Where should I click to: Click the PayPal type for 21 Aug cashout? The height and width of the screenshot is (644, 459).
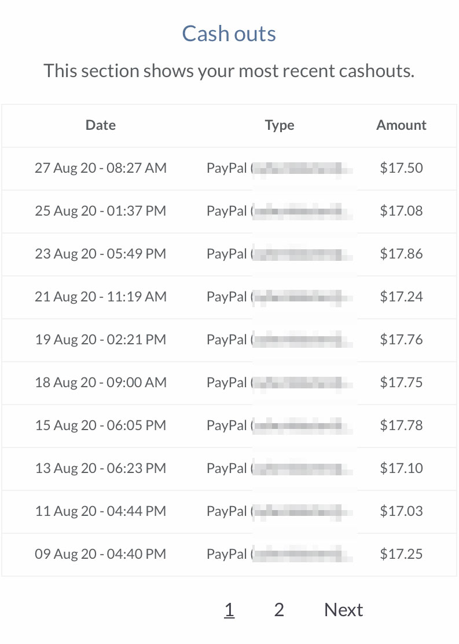coord(280,297)
